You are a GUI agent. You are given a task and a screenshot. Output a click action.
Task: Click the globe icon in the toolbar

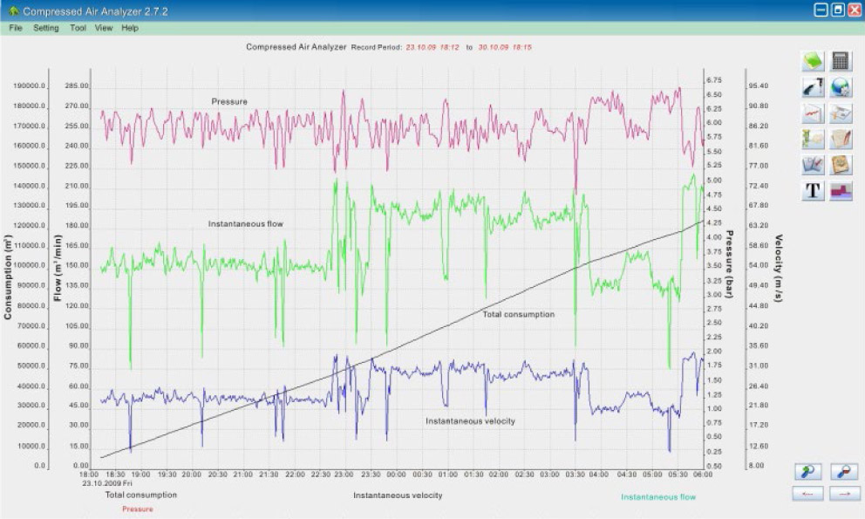[x=841, y=86]
